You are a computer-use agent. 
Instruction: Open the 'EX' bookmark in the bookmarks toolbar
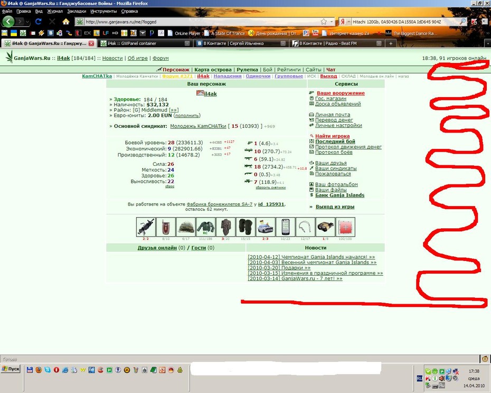87,33
